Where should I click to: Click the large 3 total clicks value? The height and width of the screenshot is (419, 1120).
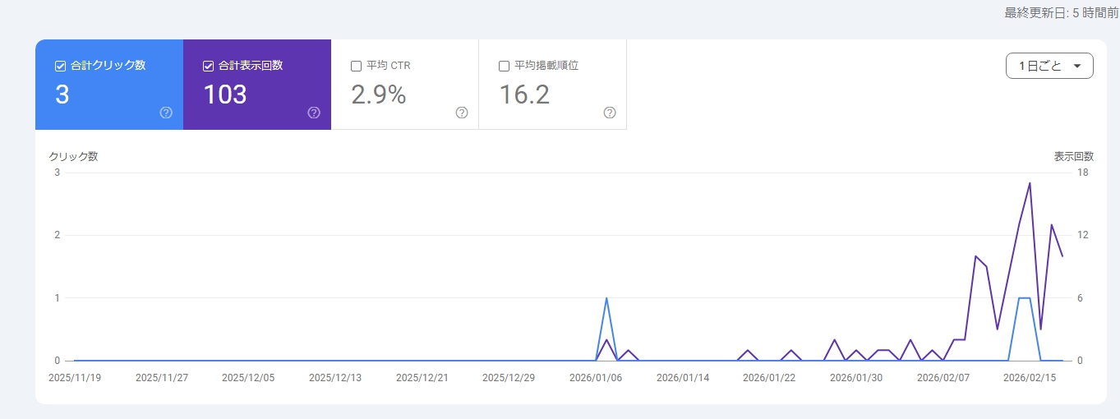[62, 95]
